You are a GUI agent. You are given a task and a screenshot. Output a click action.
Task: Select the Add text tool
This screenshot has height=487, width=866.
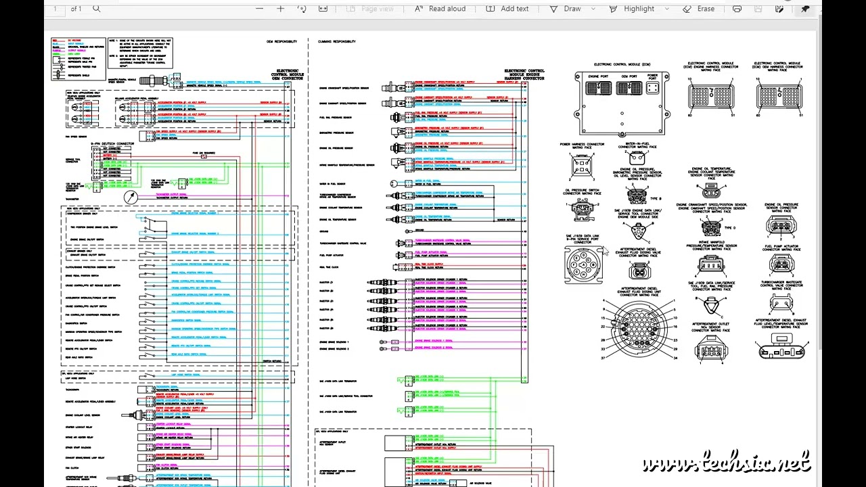coord(507,8)
